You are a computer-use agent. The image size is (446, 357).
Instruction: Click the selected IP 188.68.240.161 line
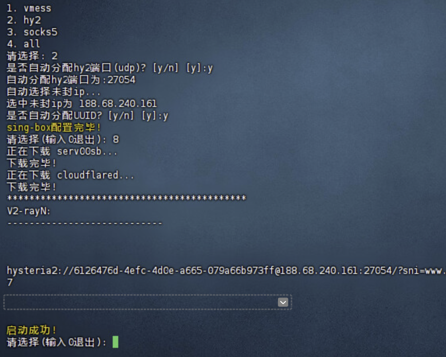(82, 104)
